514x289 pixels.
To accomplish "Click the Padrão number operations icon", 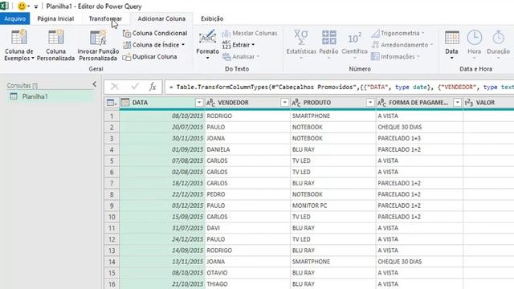I will pyautogui.click(x=328, y=38).
